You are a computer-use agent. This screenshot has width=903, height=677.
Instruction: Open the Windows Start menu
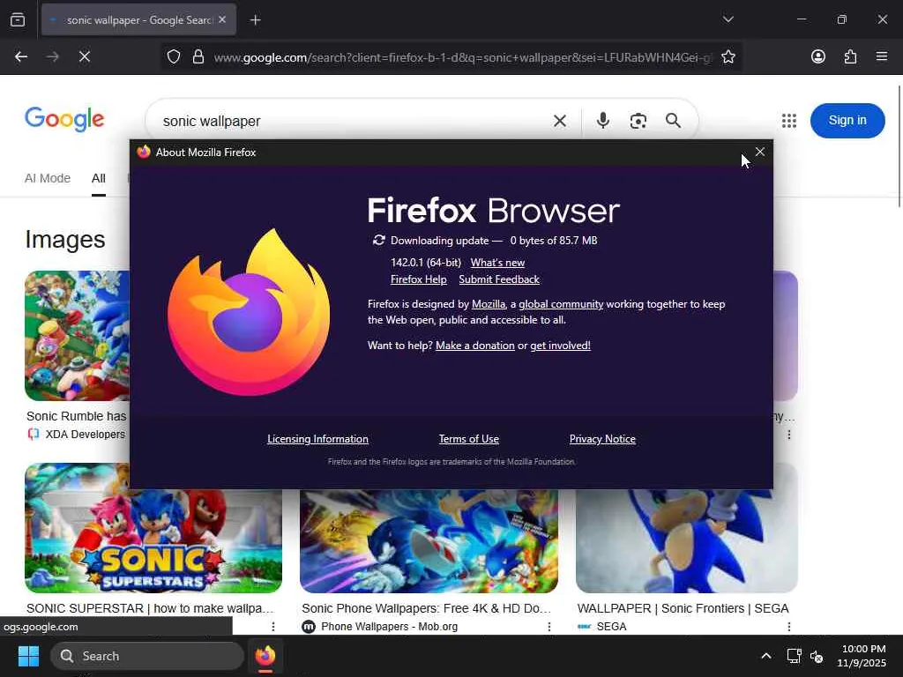pyautogui.click(x=28, y=656)
